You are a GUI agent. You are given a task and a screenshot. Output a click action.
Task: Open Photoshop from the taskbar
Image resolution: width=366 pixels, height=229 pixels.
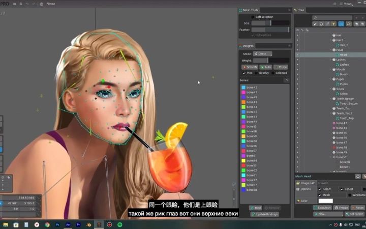click(57, 225)
